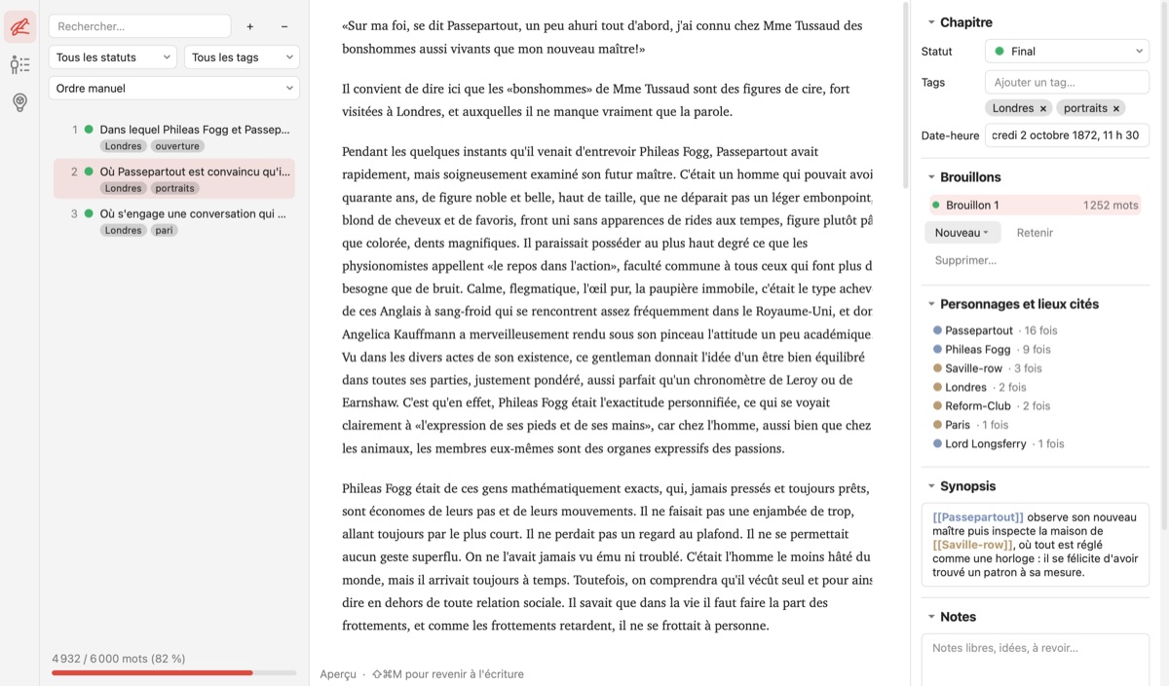Click 'Lord Longsferry · 1 fois' entry
This screenshot has height=686, width=1169.
point(999,443)
